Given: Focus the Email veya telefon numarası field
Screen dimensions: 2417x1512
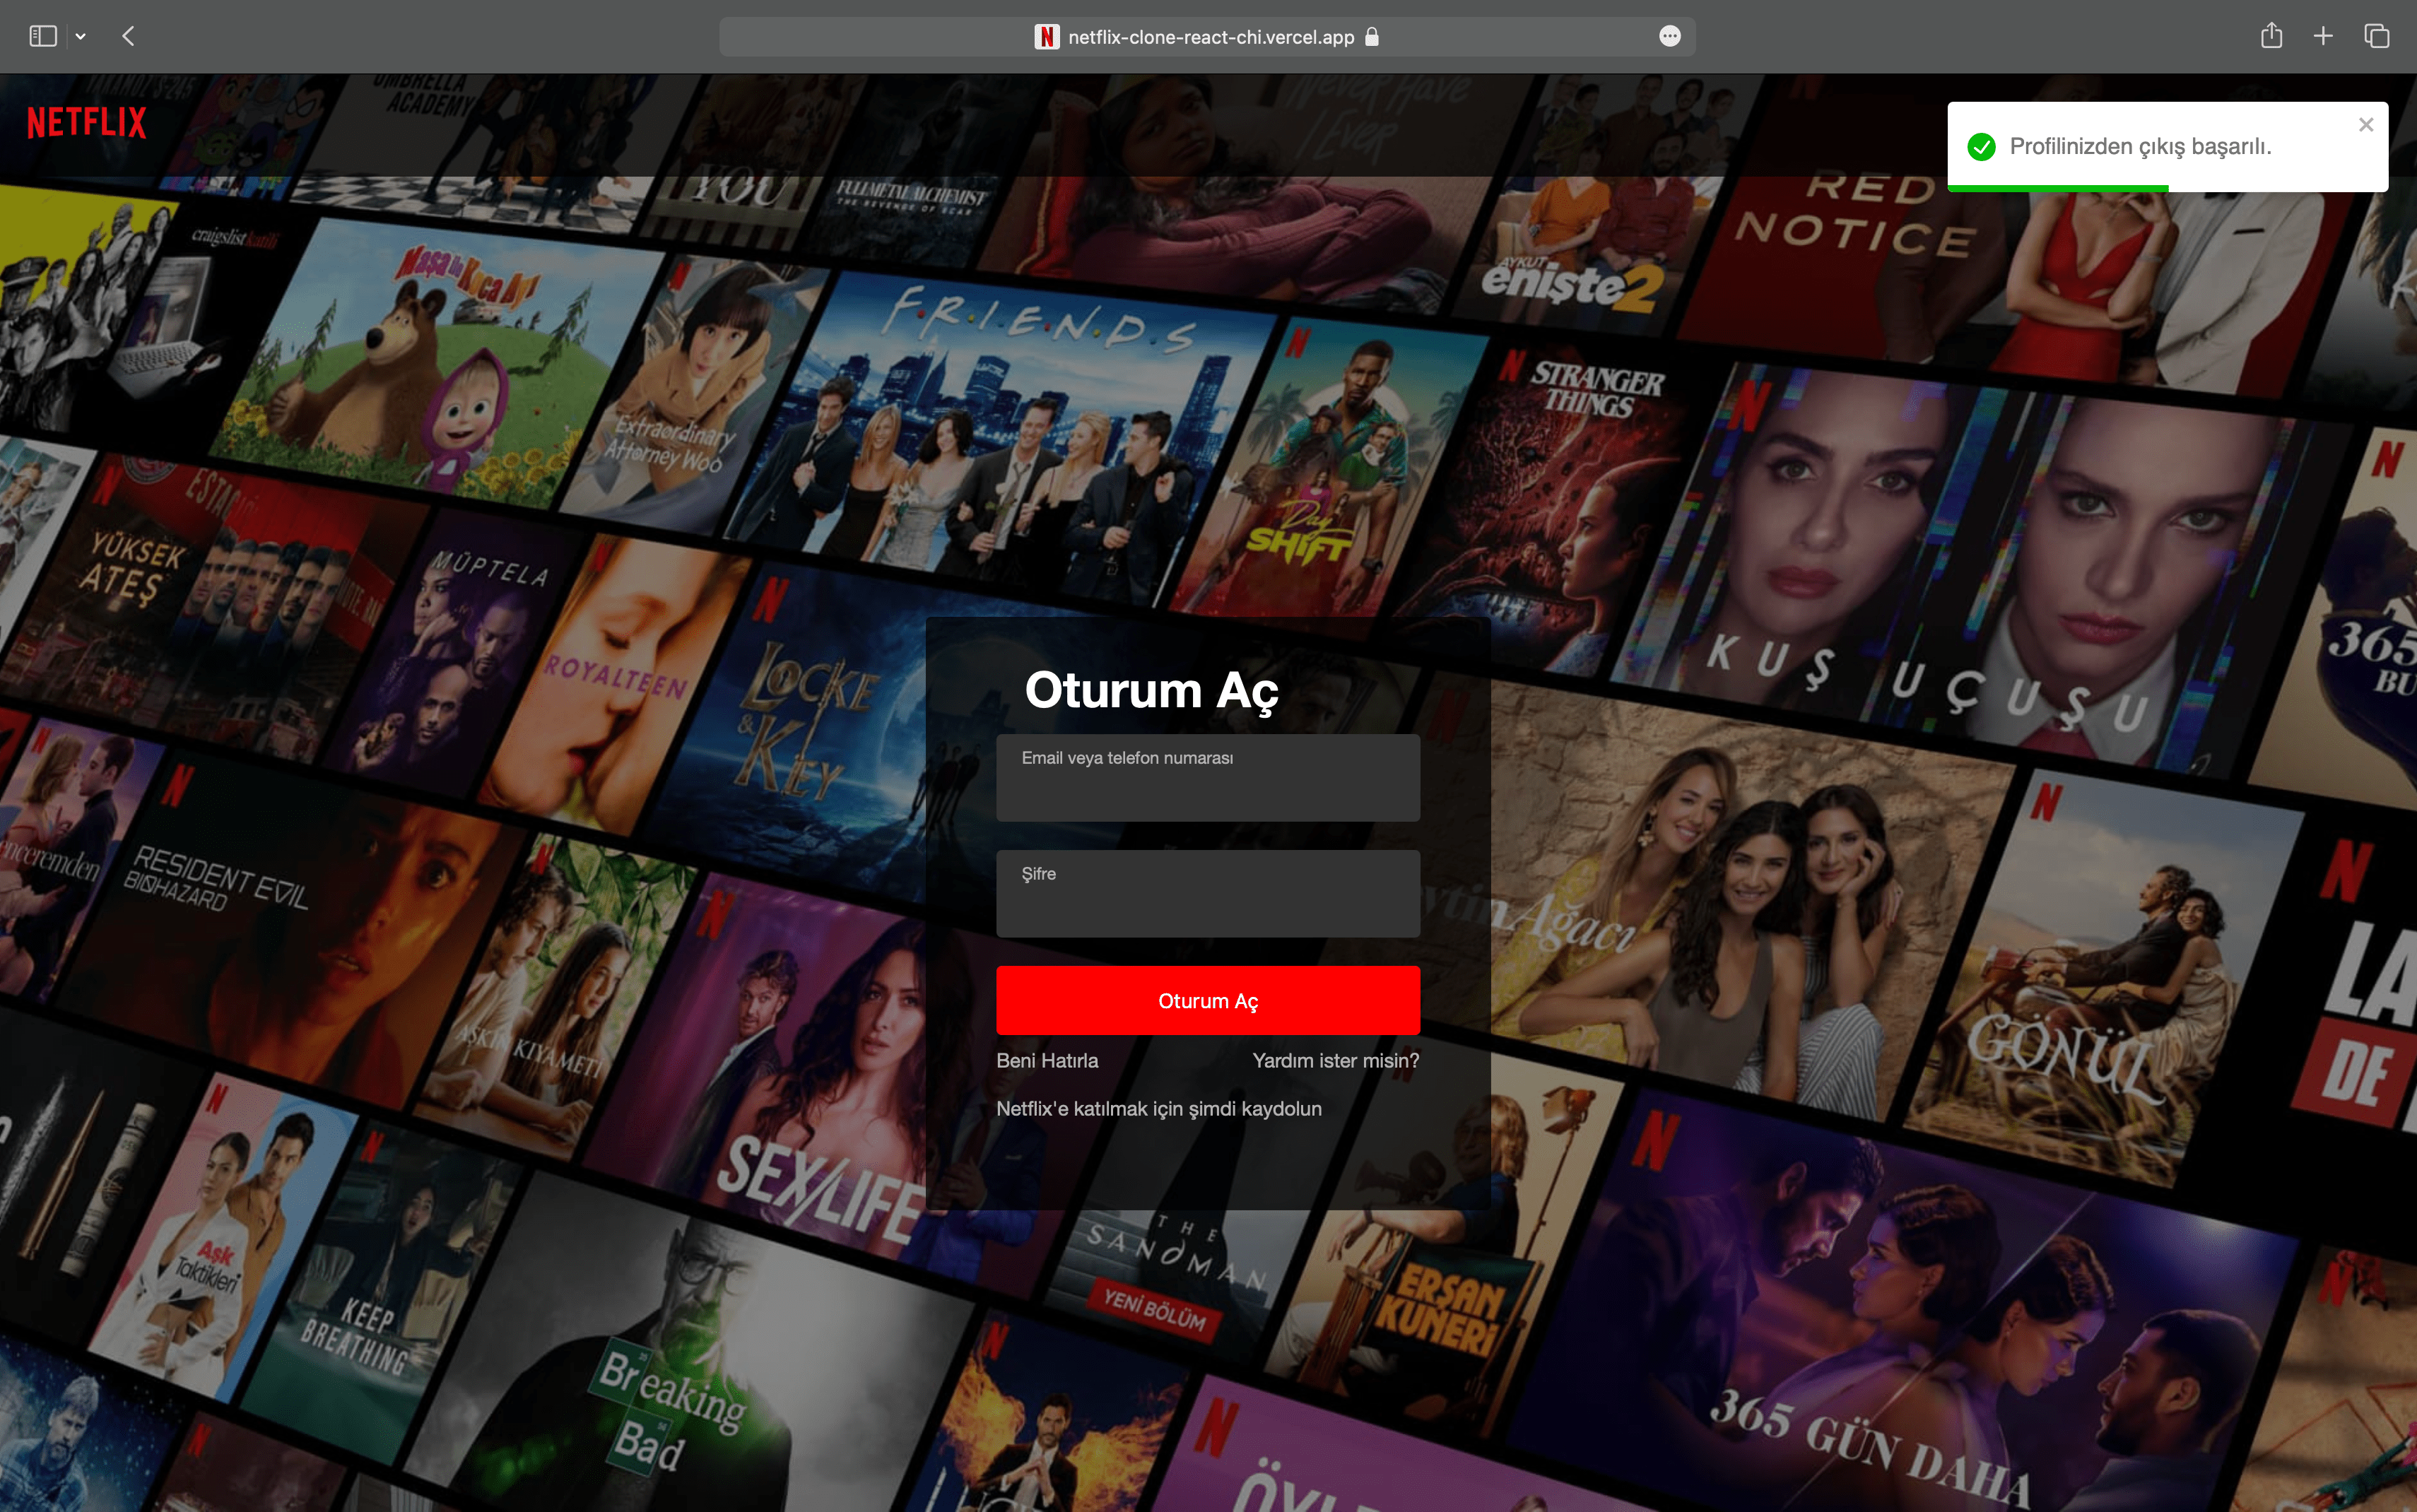Looking at the screenshot, I should 1207,778.
